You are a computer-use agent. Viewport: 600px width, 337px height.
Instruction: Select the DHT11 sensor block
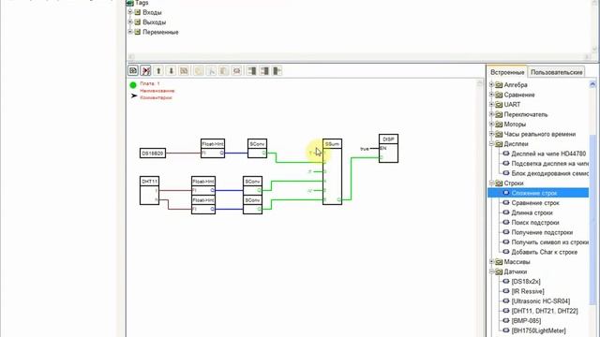150,191
